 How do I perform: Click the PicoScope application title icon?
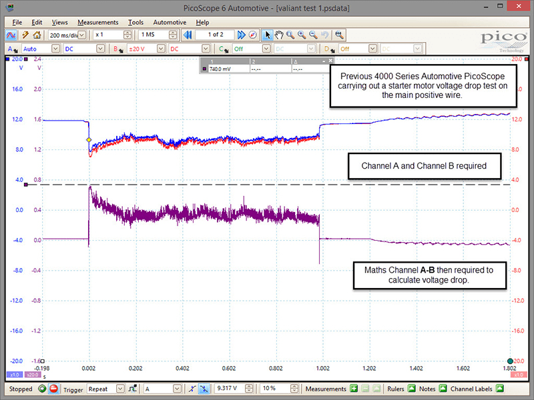click(x=10, y=7)
